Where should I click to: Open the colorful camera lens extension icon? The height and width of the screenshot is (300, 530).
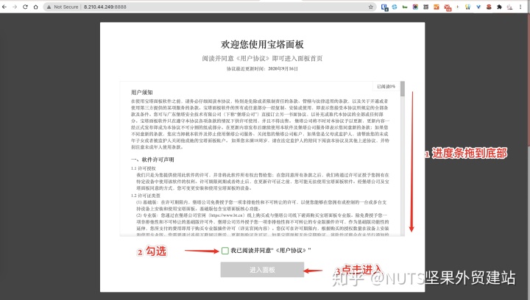[415, 7]
